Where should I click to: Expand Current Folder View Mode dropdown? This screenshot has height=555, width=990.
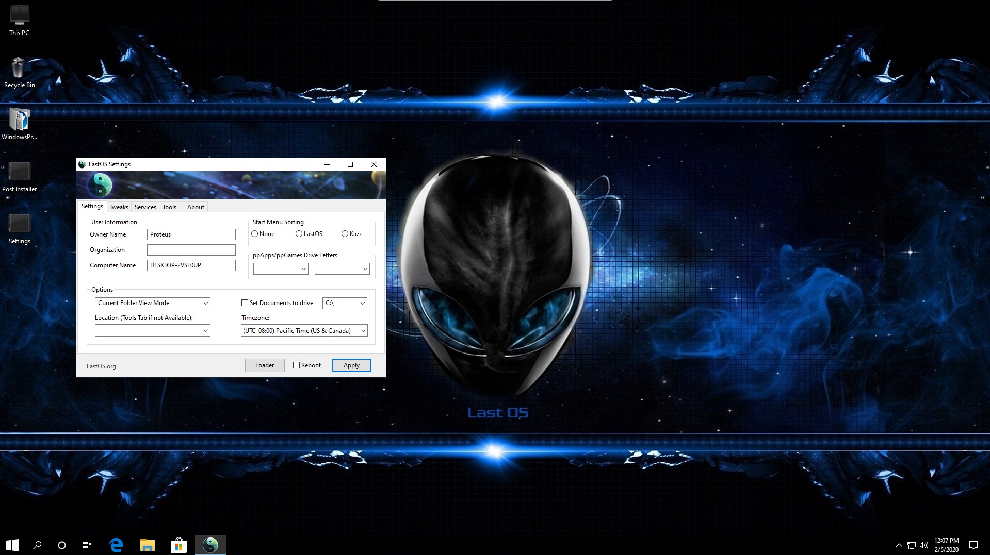click(153, 303)
